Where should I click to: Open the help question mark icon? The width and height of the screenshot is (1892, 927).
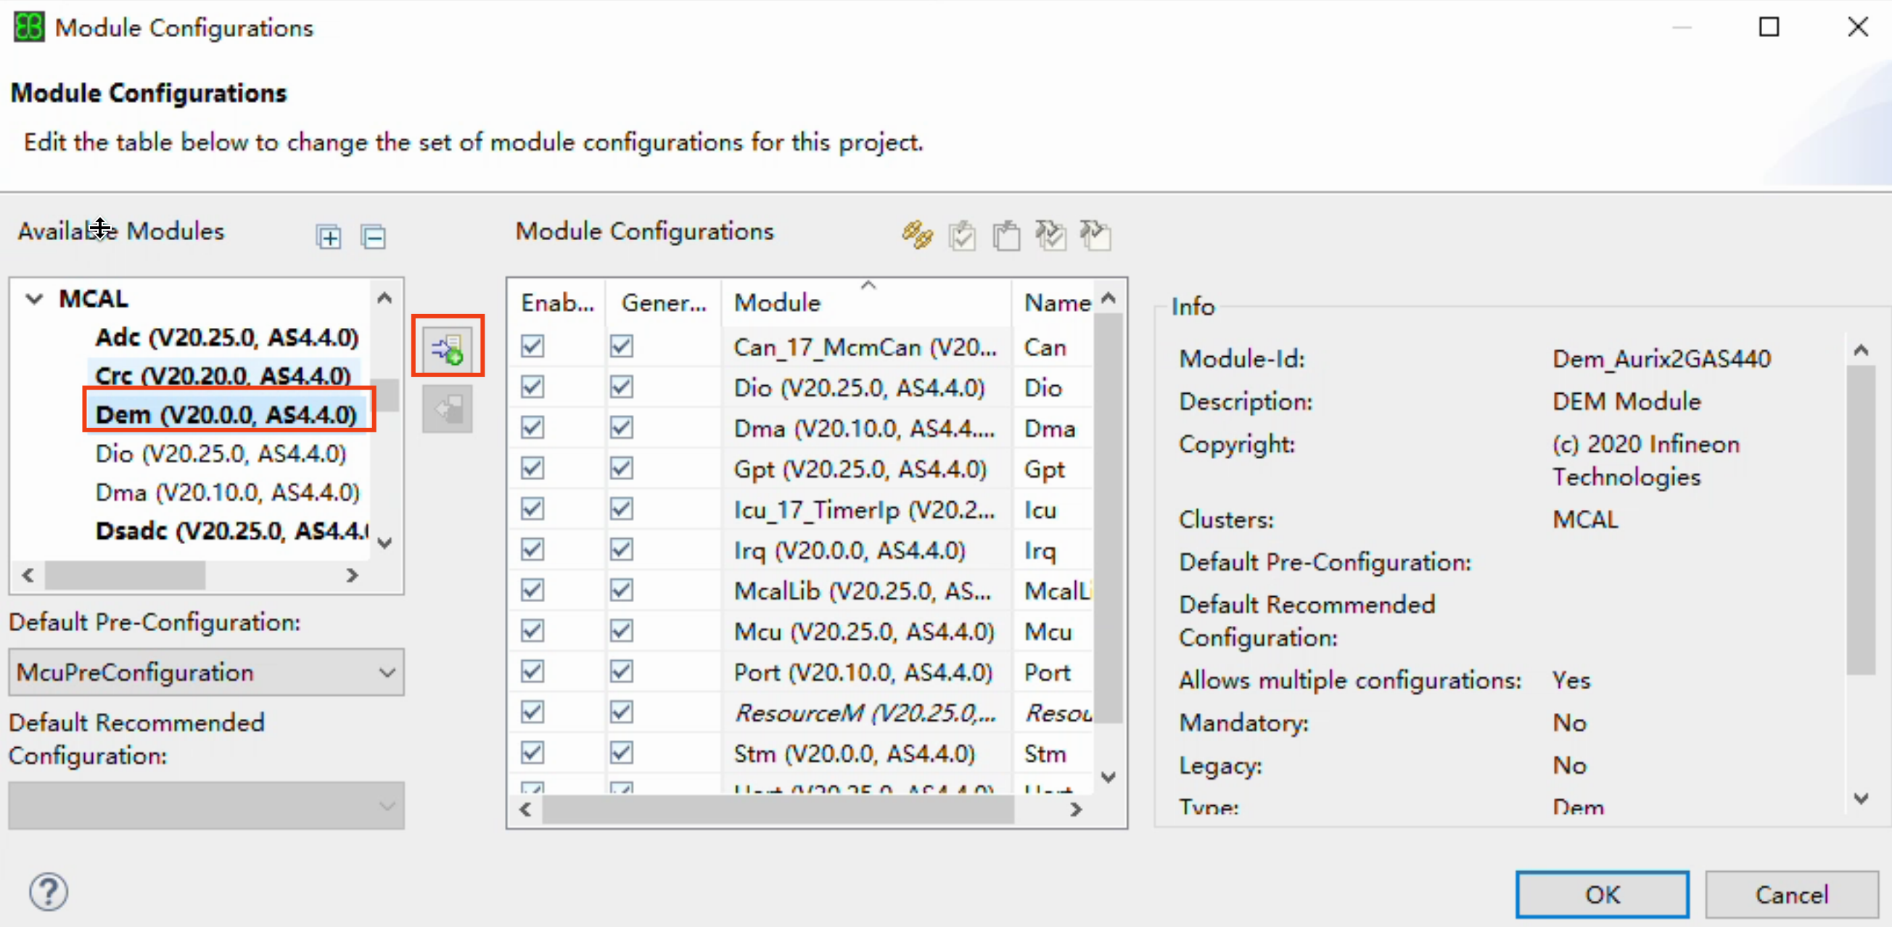pyautogui.click(x=49, y=891)
